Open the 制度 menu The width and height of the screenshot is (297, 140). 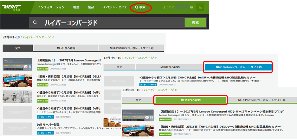point(76,7)
